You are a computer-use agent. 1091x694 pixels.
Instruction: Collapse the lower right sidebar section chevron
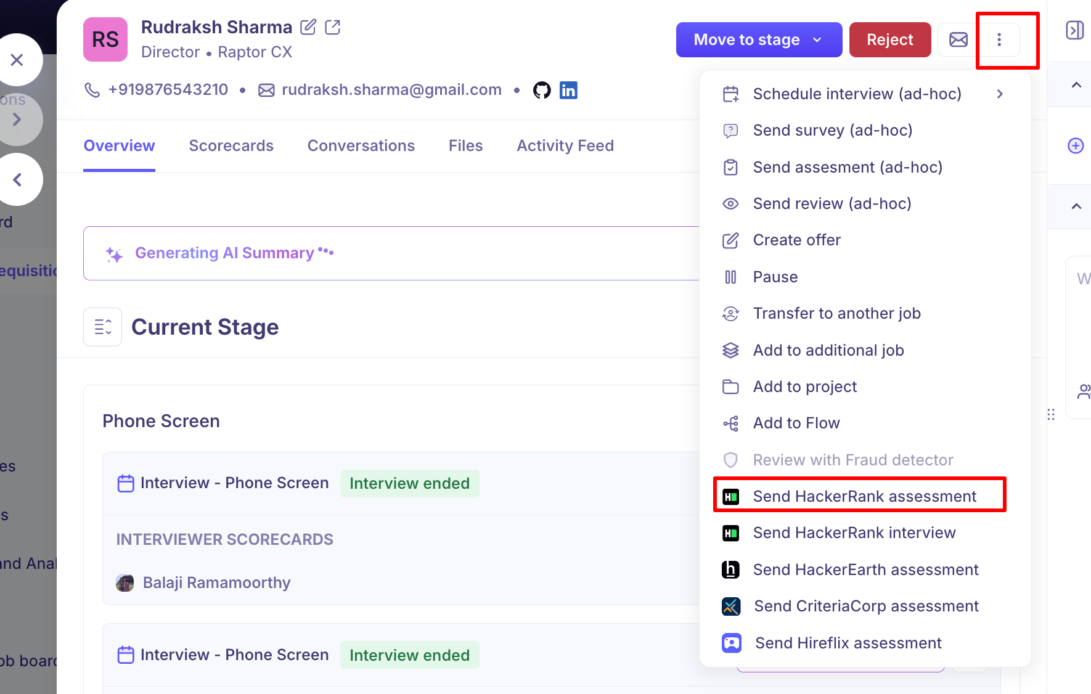tap(1076, 206)
